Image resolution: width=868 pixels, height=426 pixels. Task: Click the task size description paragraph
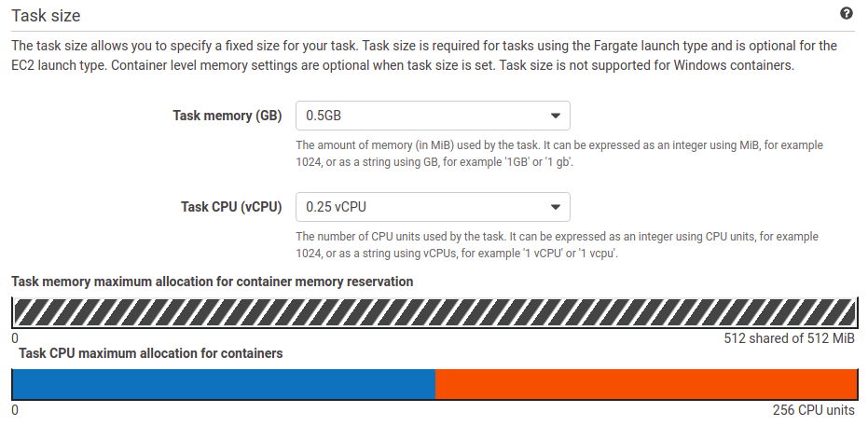click(424, 57)
